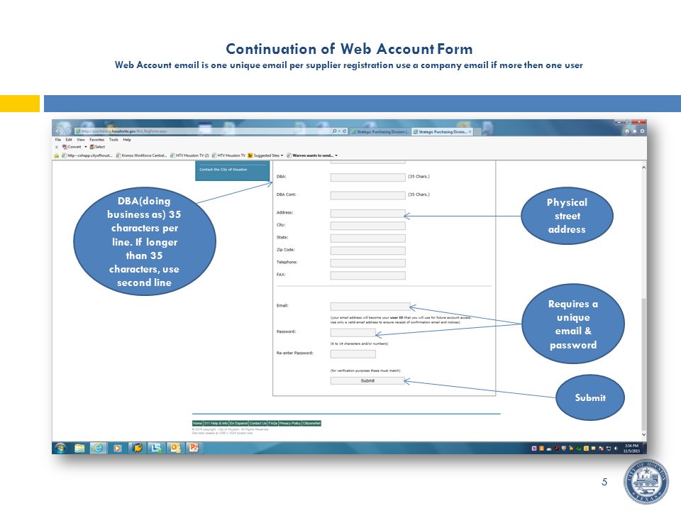Viewport: 681px width, 511px height.
Task: Switch to the first Strategic Purchasing Division tab
Action: [380, 132]
